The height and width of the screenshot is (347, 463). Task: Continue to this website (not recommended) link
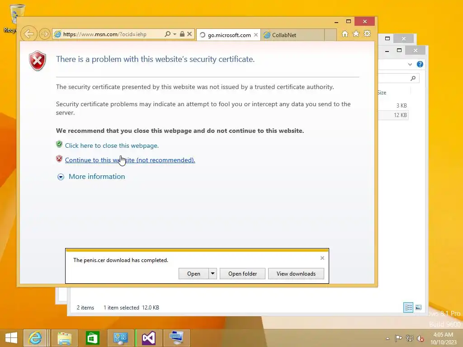(130, 160)
